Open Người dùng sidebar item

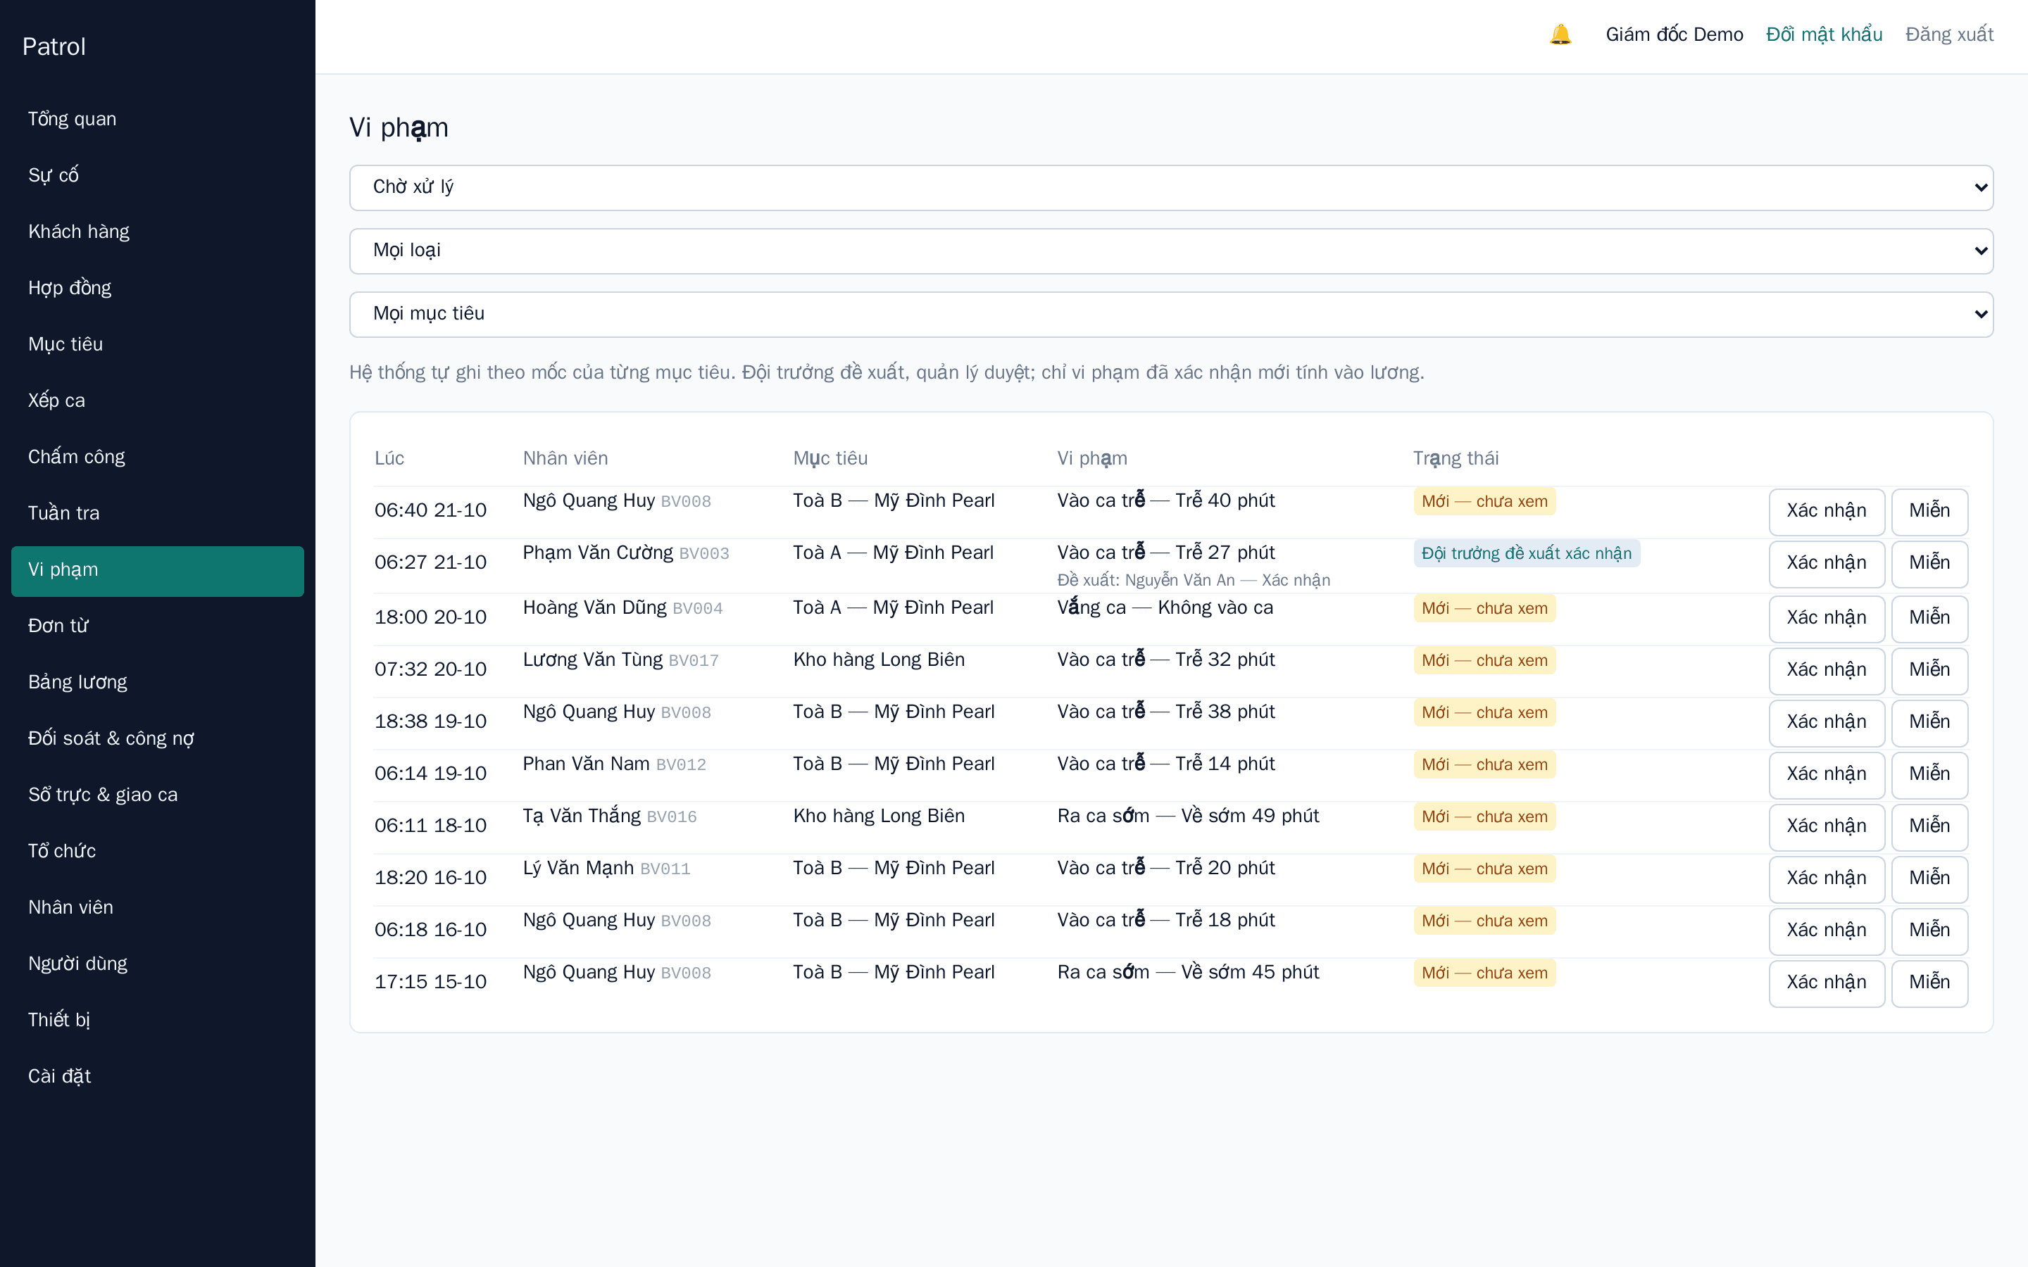tap(158, 964)
